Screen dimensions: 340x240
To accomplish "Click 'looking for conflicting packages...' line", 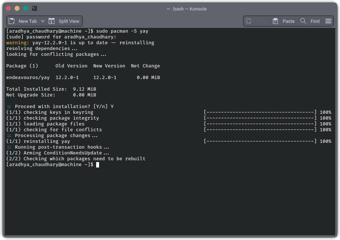I will 56,54.
